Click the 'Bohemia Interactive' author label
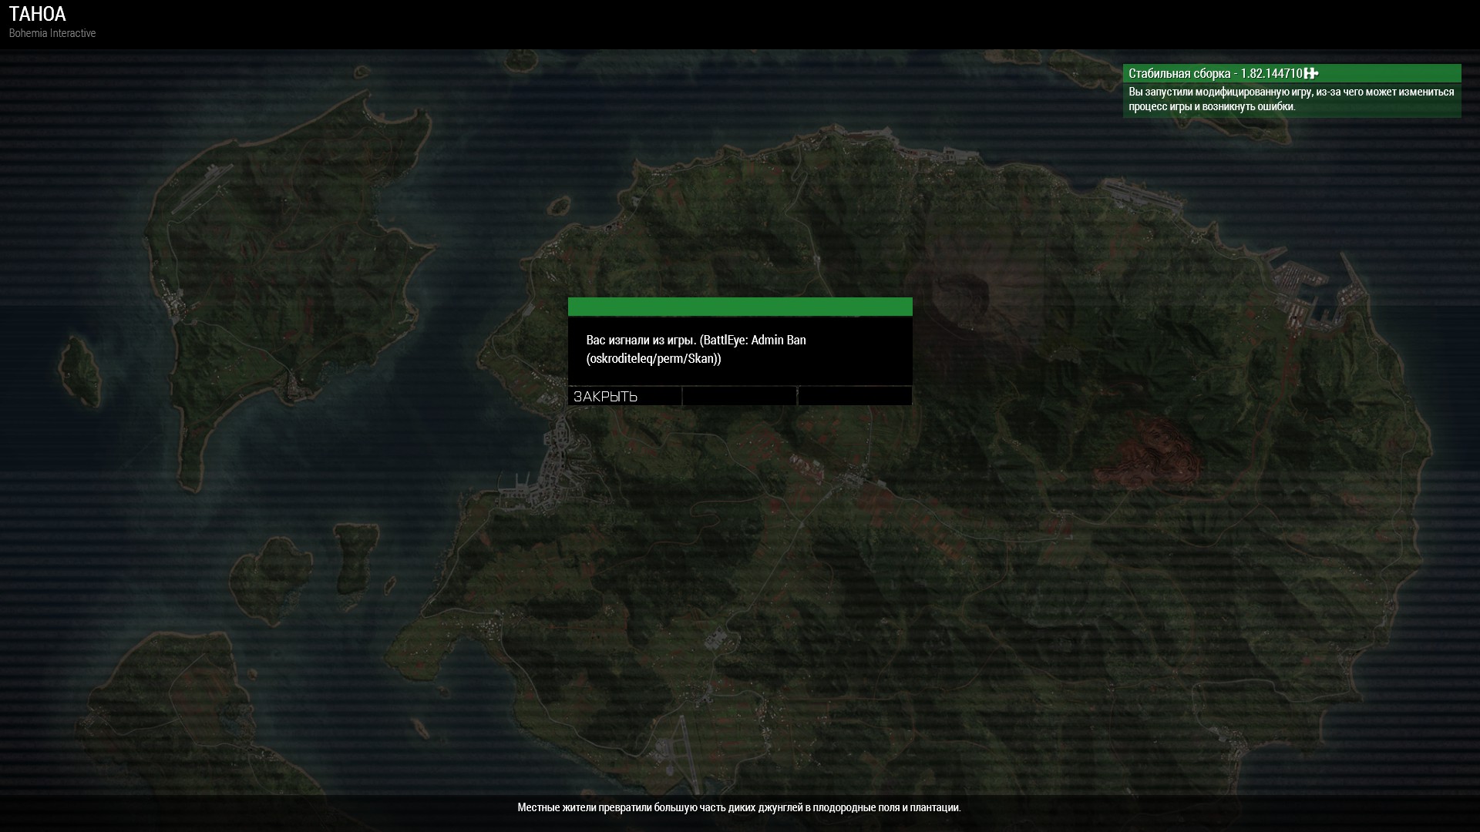The height and width of the screenshot is (832, 1480). click(52, 33)
